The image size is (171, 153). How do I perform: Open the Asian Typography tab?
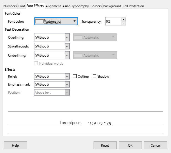[76, 6]
